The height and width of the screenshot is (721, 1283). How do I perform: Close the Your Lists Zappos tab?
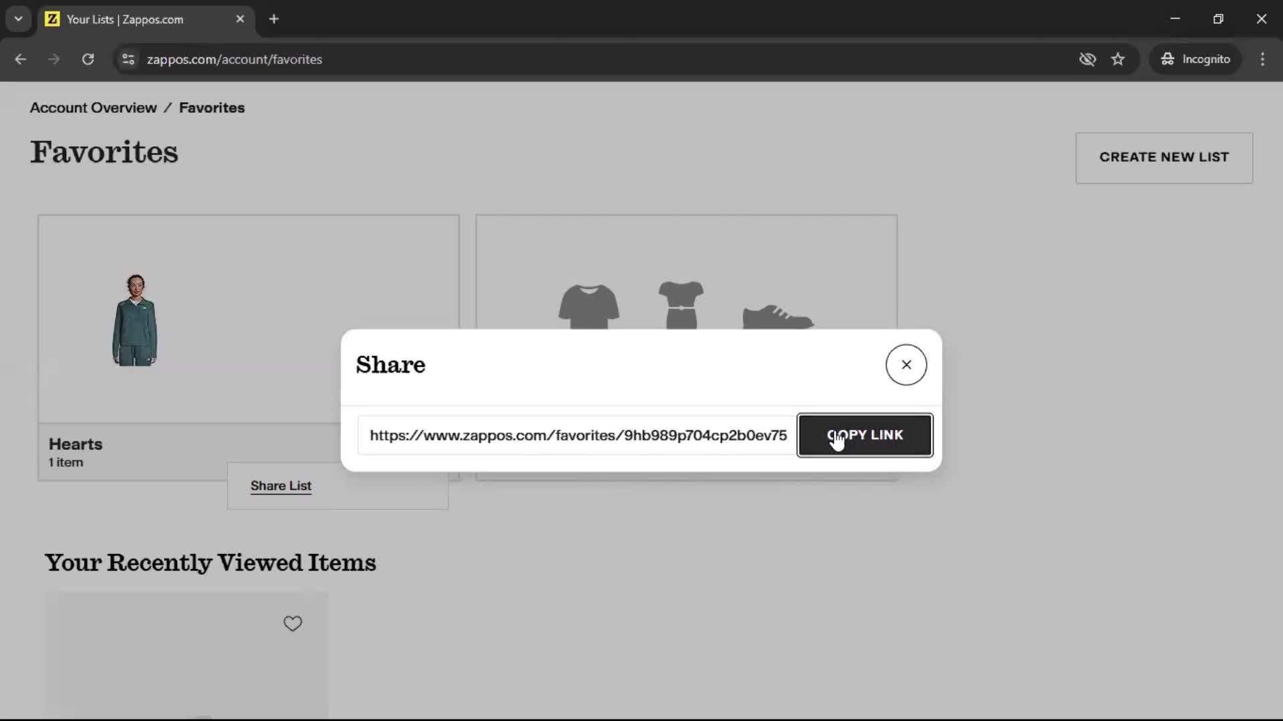pyautogui.click(x=240, y=19)
